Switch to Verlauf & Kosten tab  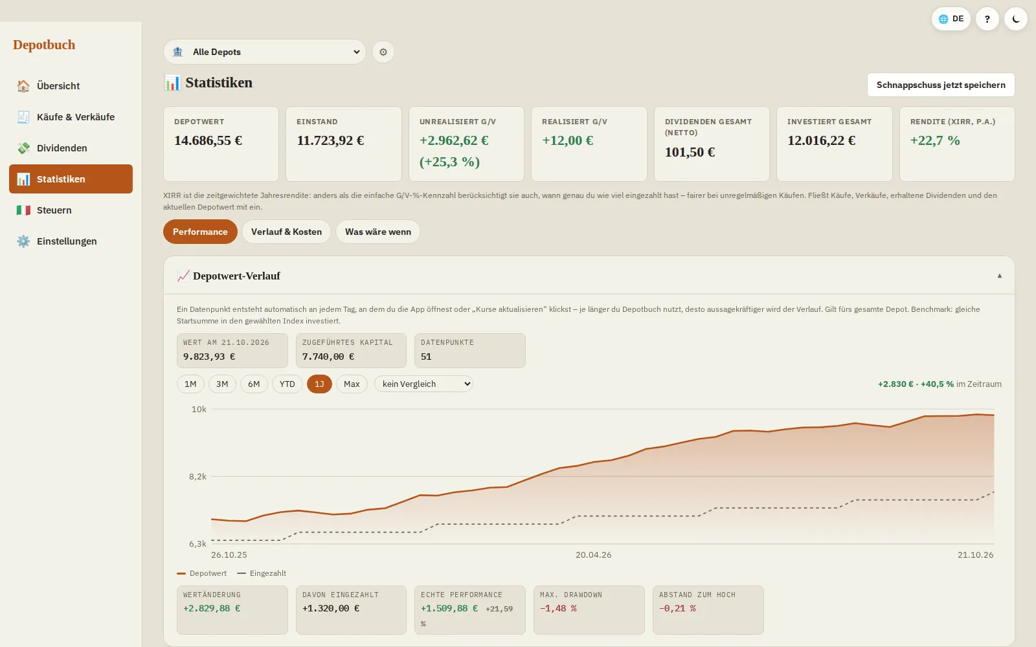[286, 232]
